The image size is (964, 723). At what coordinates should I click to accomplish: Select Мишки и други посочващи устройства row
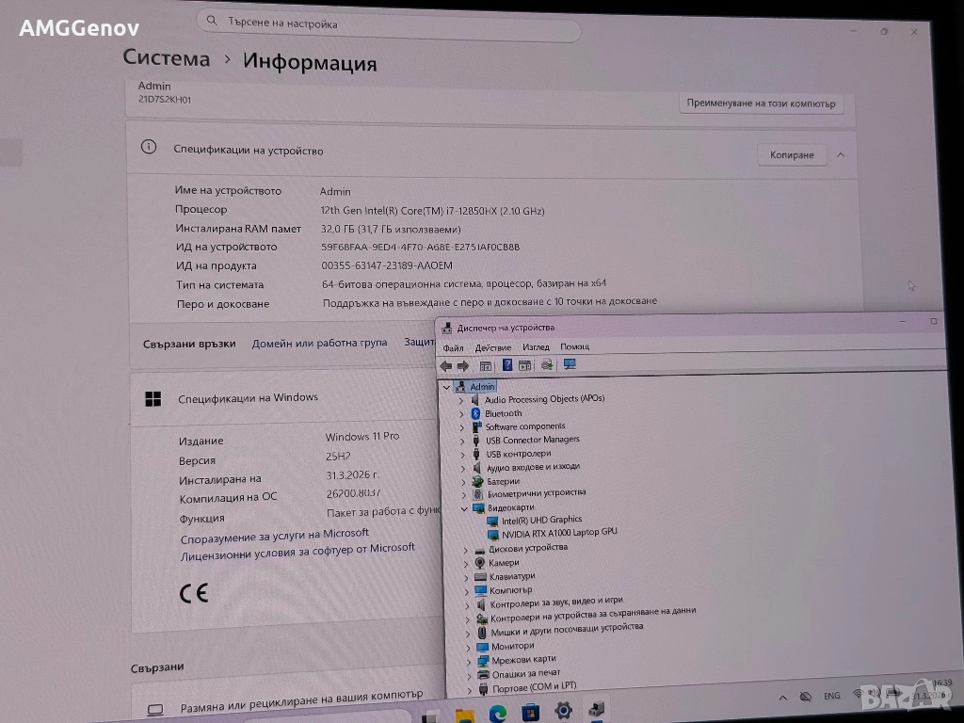point(567,630)
